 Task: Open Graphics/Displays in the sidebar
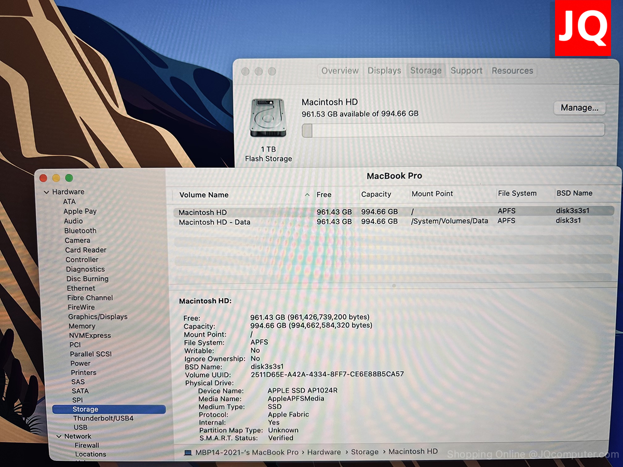tap(98, 317)
